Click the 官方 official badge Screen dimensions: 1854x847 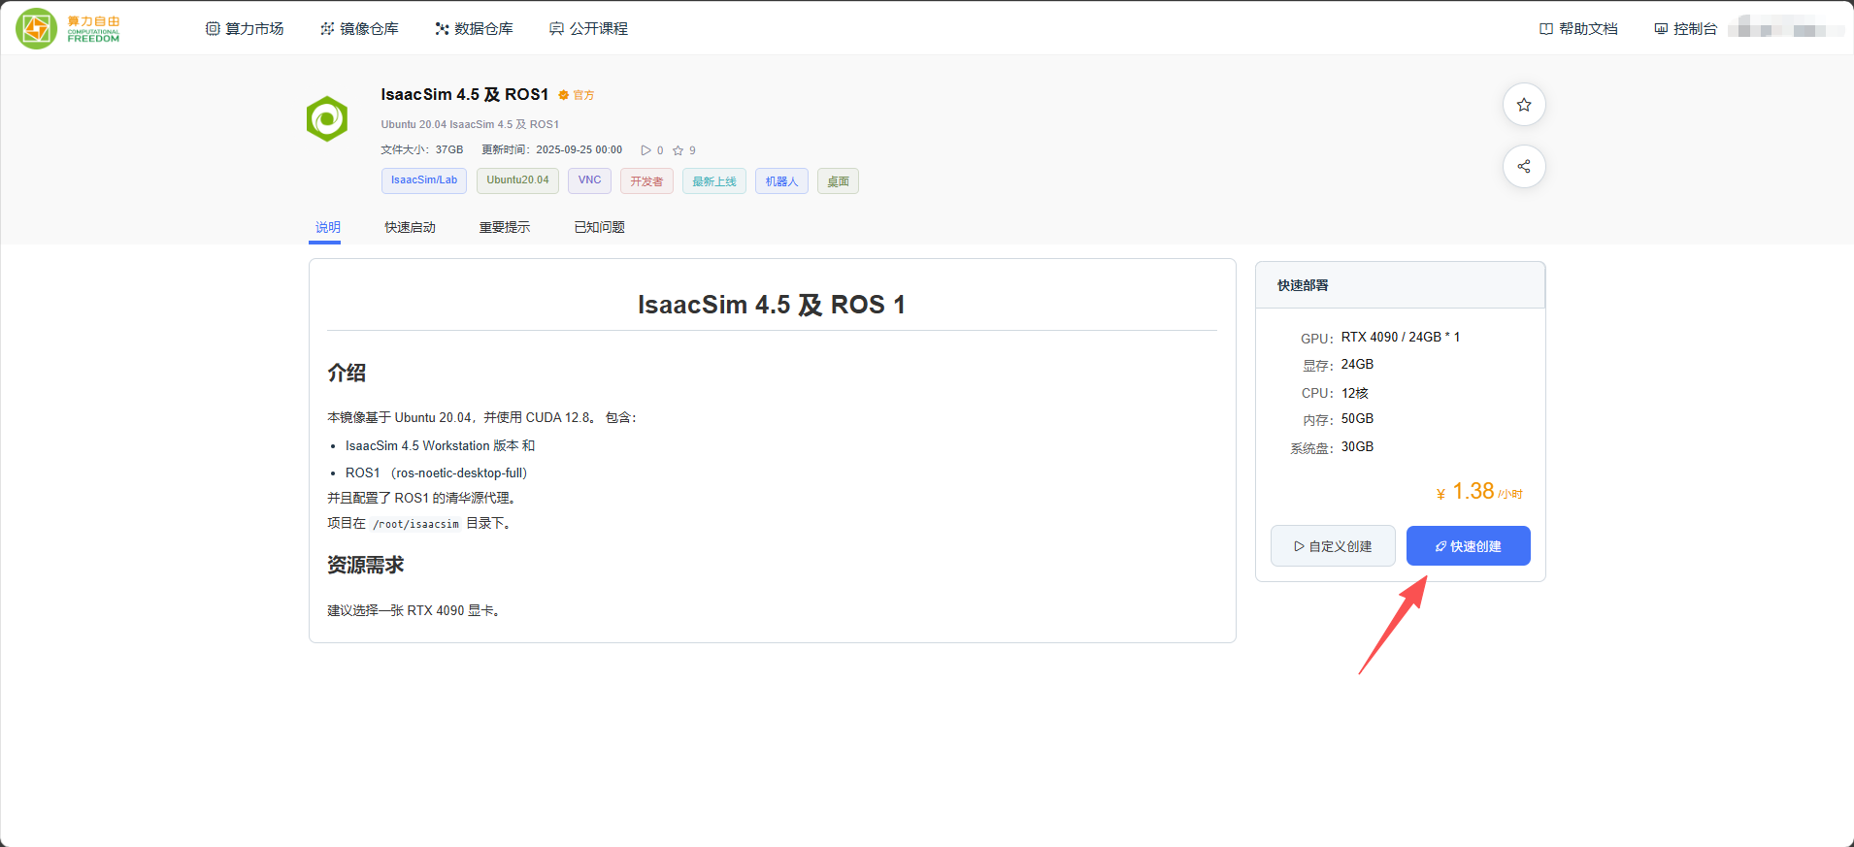(577, 95)
